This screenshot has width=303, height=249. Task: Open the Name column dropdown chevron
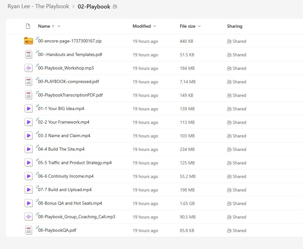(x=59, y=26)
